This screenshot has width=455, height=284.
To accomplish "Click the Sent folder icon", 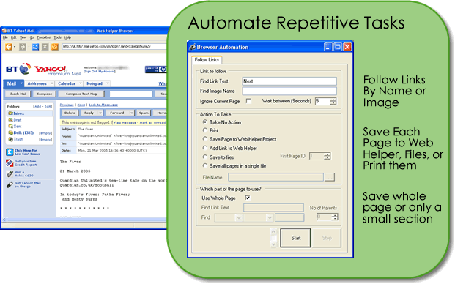I will 10,126.
